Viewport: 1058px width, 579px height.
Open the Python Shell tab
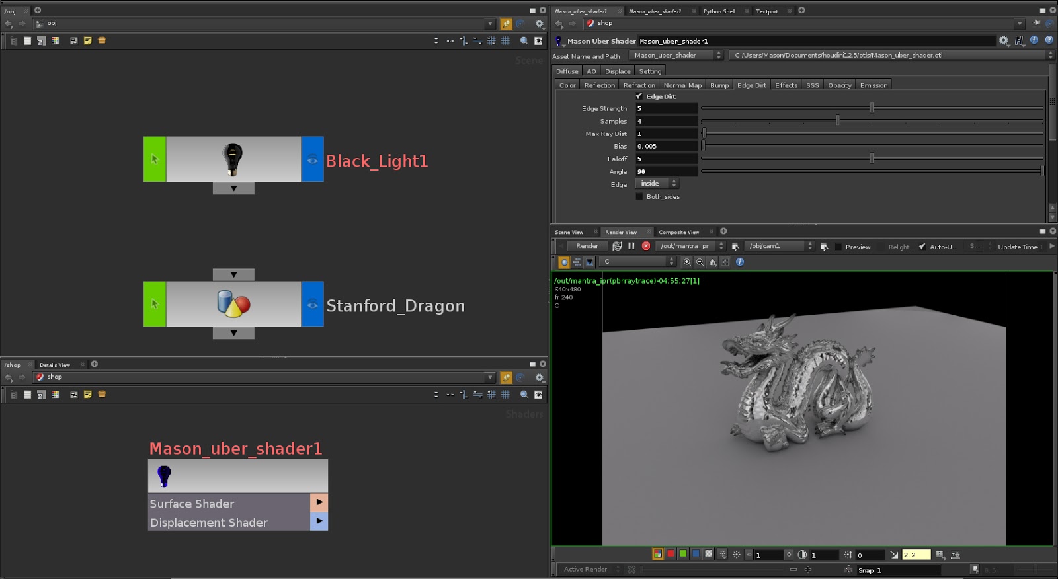click(x=719, y=11)
